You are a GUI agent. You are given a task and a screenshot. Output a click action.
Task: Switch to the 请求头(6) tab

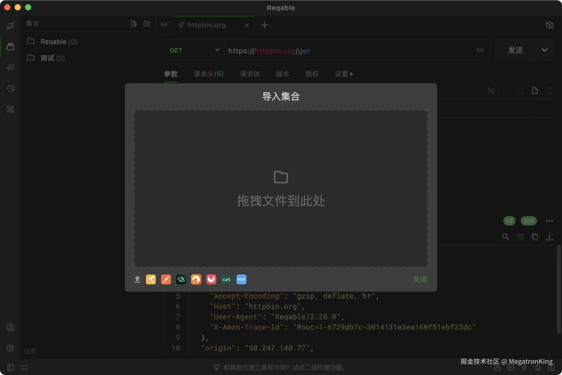click(208, 74)
